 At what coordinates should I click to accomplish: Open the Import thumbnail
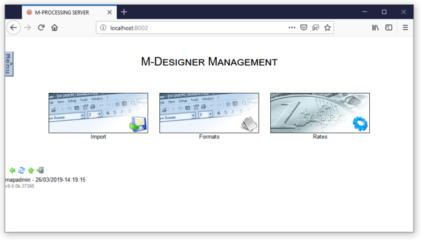point(98,113)
